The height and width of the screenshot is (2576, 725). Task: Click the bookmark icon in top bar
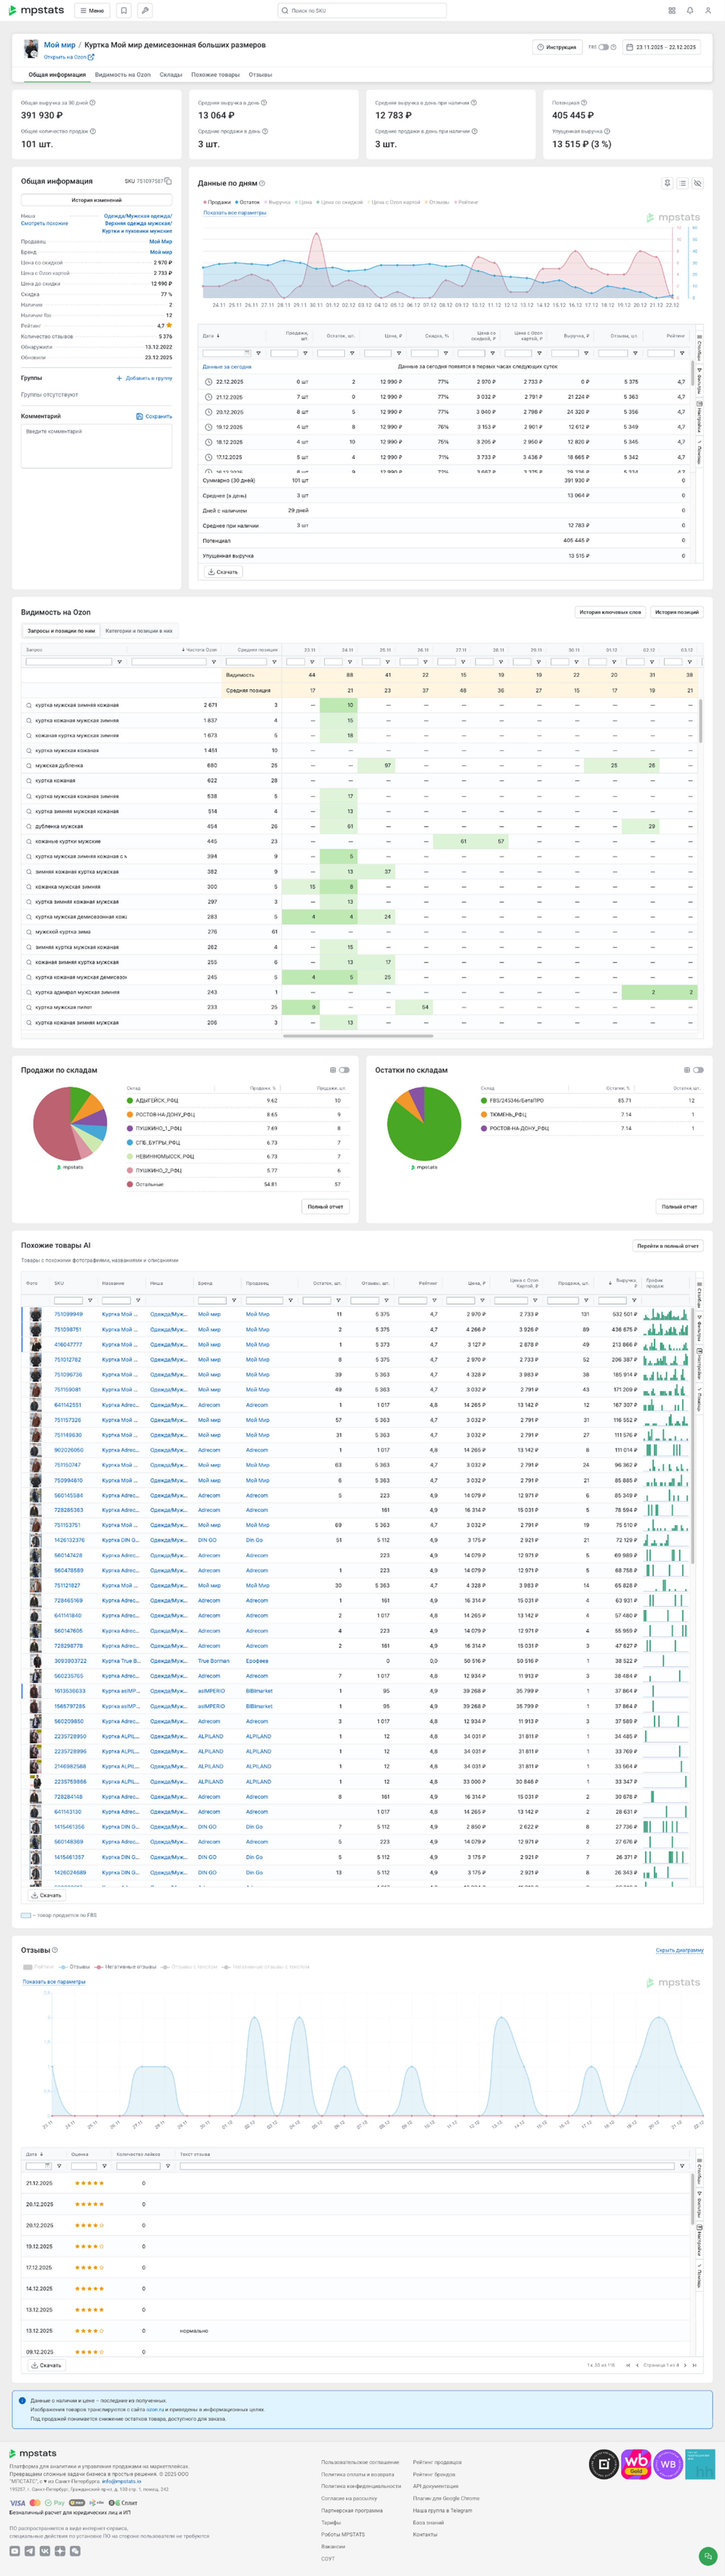coord(124,11)
